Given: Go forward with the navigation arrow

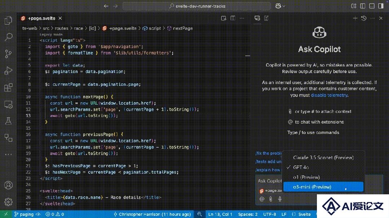Looking at the screenshot, I should point(115,6).
